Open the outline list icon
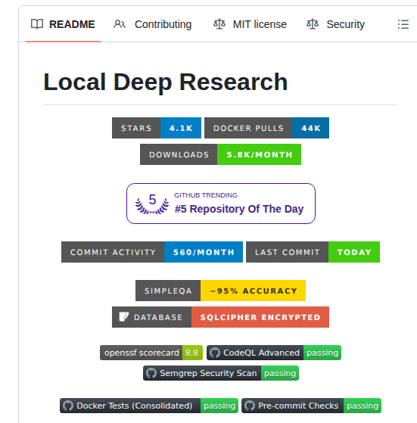This screenshot has width=417, height=423. (403, 24)
